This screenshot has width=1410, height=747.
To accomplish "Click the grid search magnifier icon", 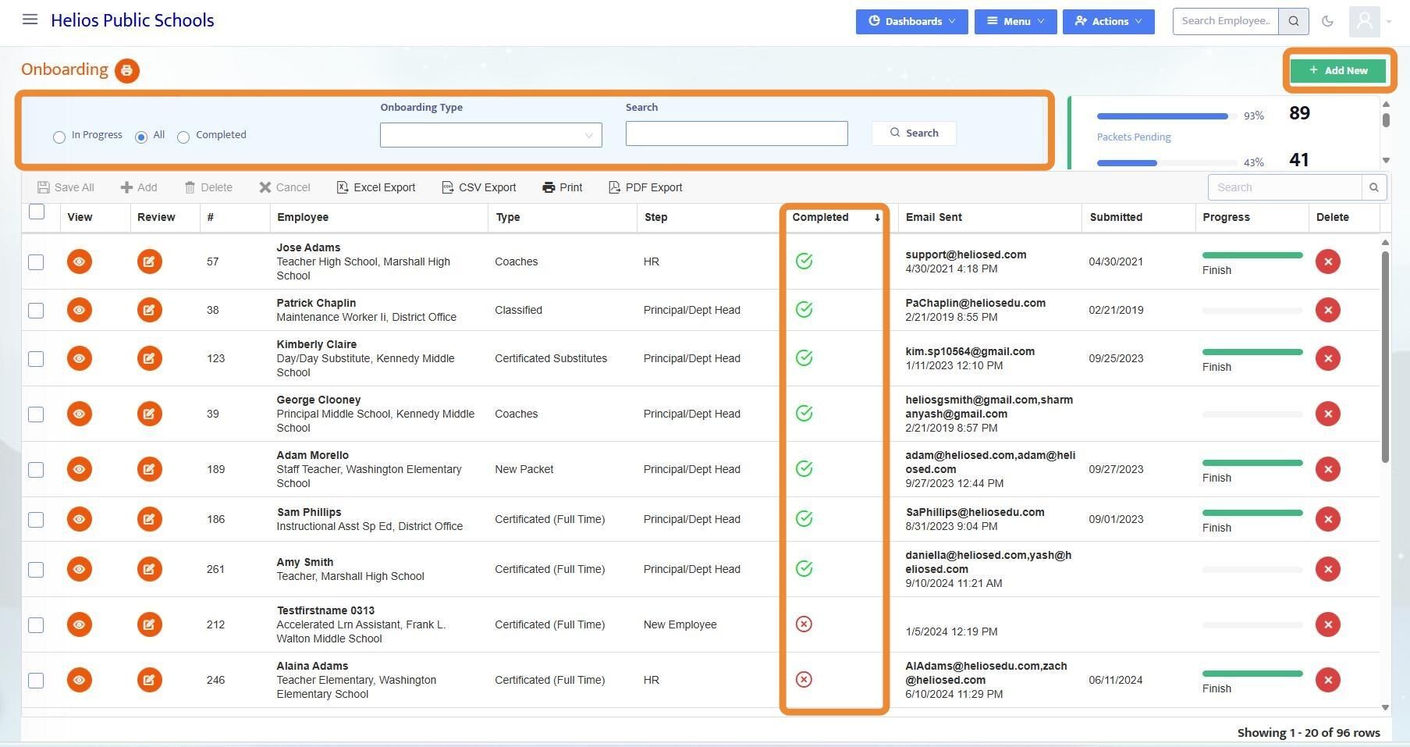I will pyautogui.click(x=1374, y=187).
